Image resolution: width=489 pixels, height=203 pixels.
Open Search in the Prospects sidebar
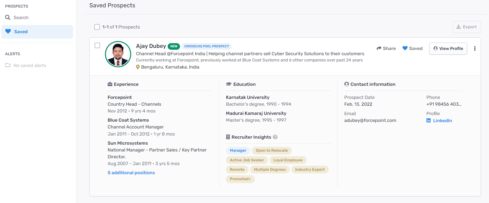pos(37,18)
